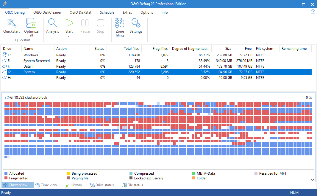Run Analysis with the magnifier icon
The image size is (317, 196).
53,23
